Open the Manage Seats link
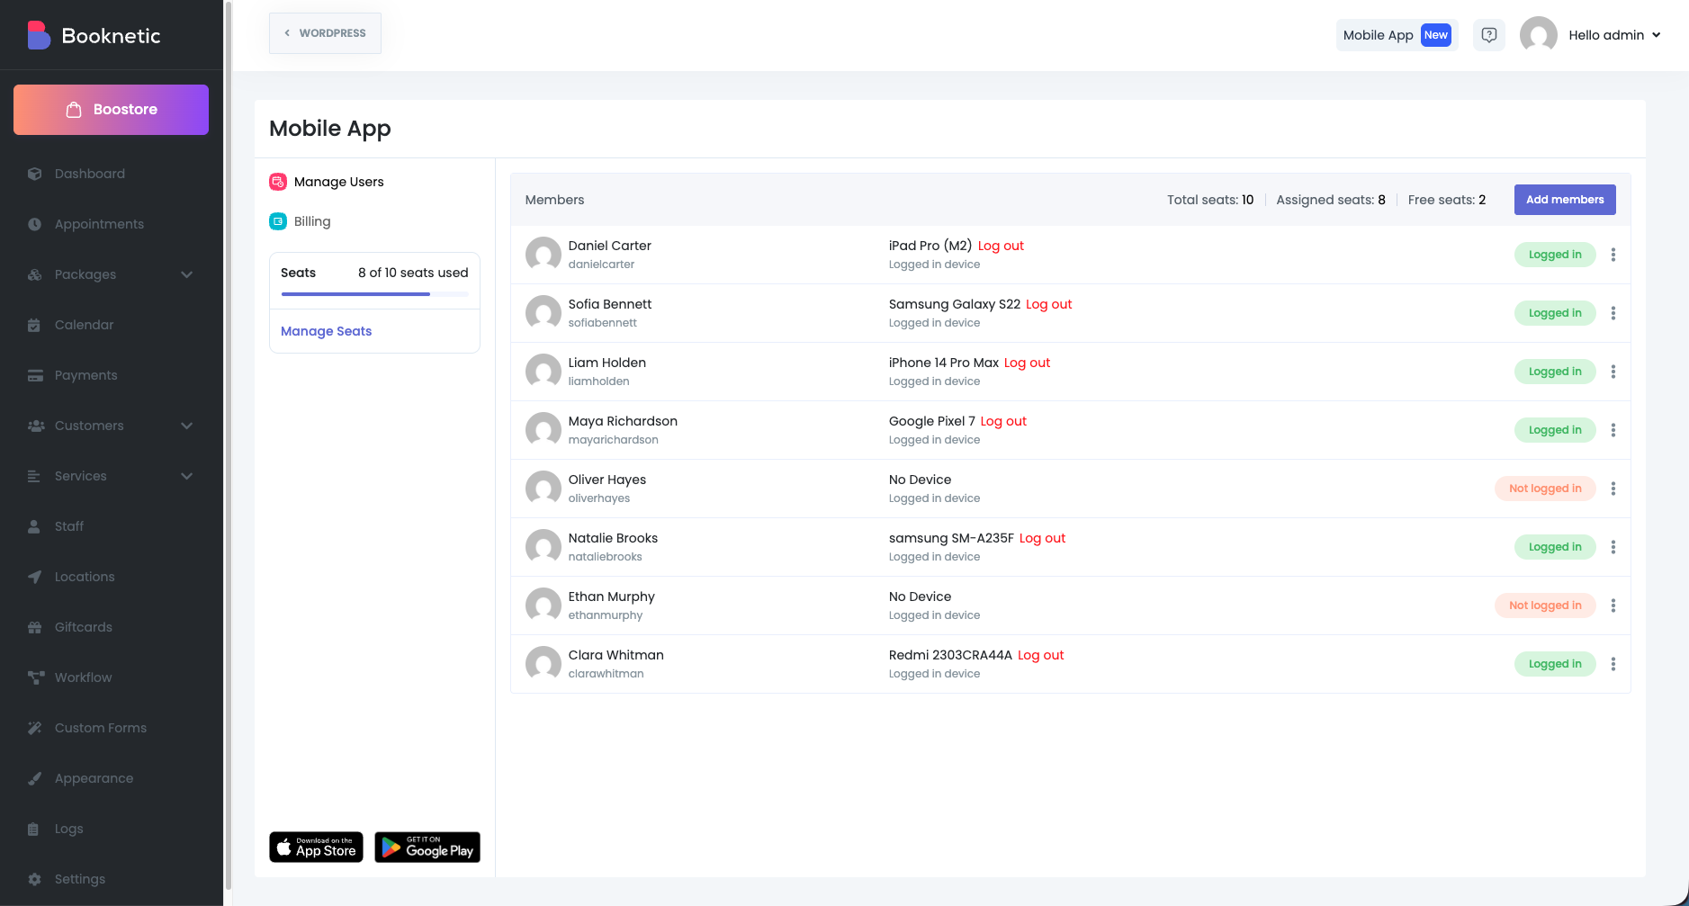This screenshot has height=906, width=1689. [x=326, y=331]
